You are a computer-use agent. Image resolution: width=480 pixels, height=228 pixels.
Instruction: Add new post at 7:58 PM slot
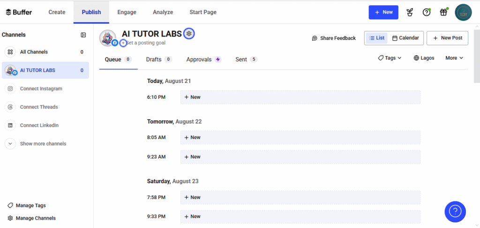click(300, 198)
